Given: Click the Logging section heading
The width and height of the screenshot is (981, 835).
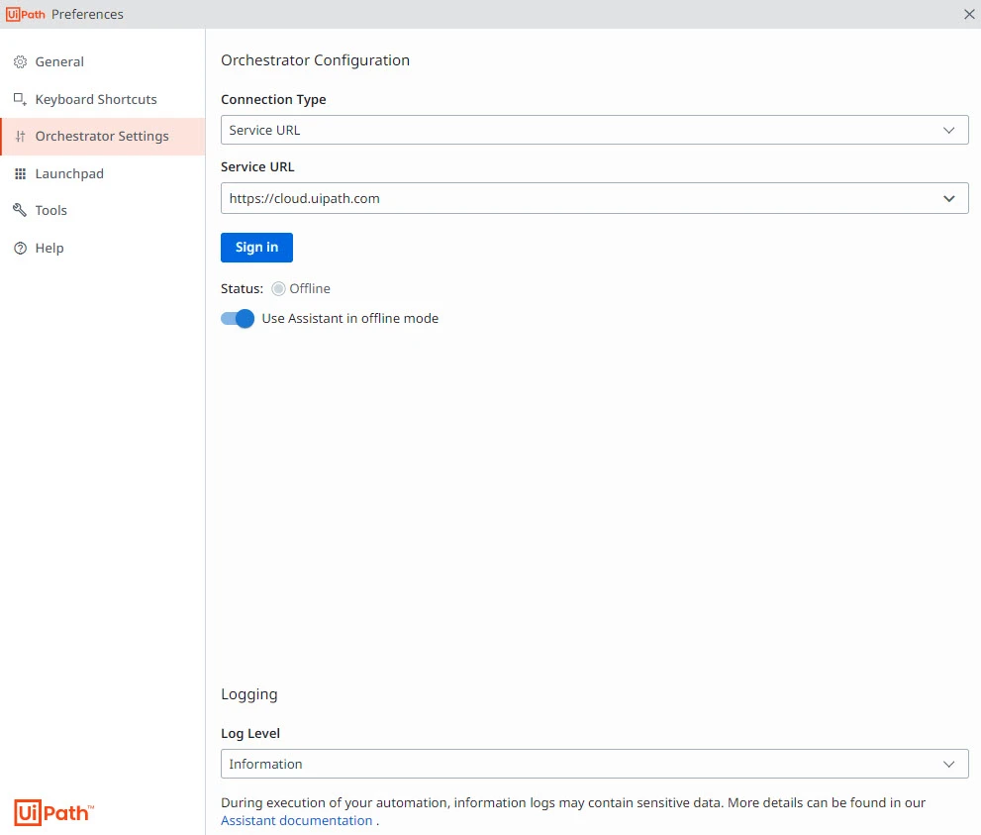Looking at the screenshot, I should 249,694.
